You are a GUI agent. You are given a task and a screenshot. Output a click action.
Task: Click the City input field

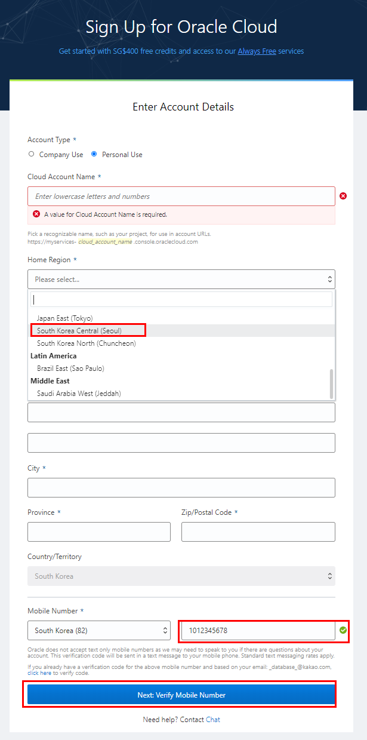point(181,487)
